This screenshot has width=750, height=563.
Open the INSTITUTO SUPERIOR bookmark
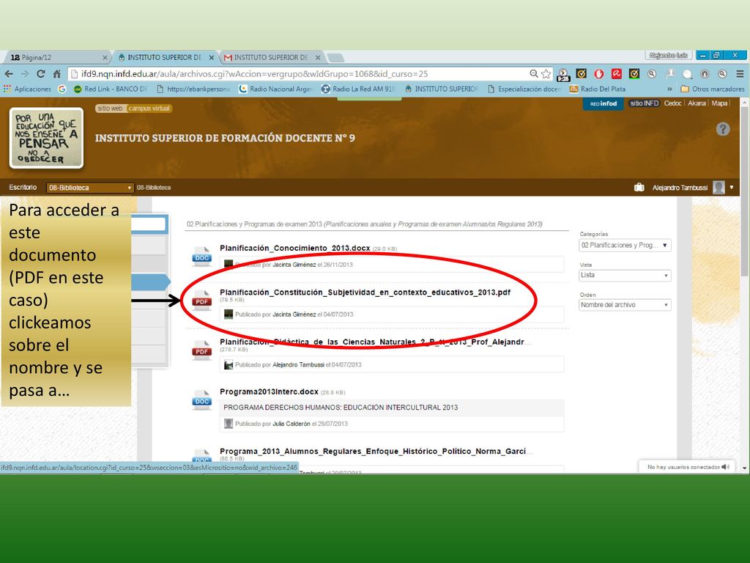click(x=442, y=89)
